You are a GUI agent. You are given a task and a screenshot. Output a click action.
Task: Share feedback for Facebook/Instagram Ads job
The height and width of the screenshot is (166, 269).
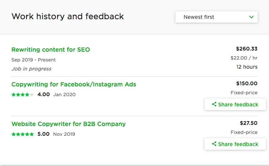tap(235, 105)
